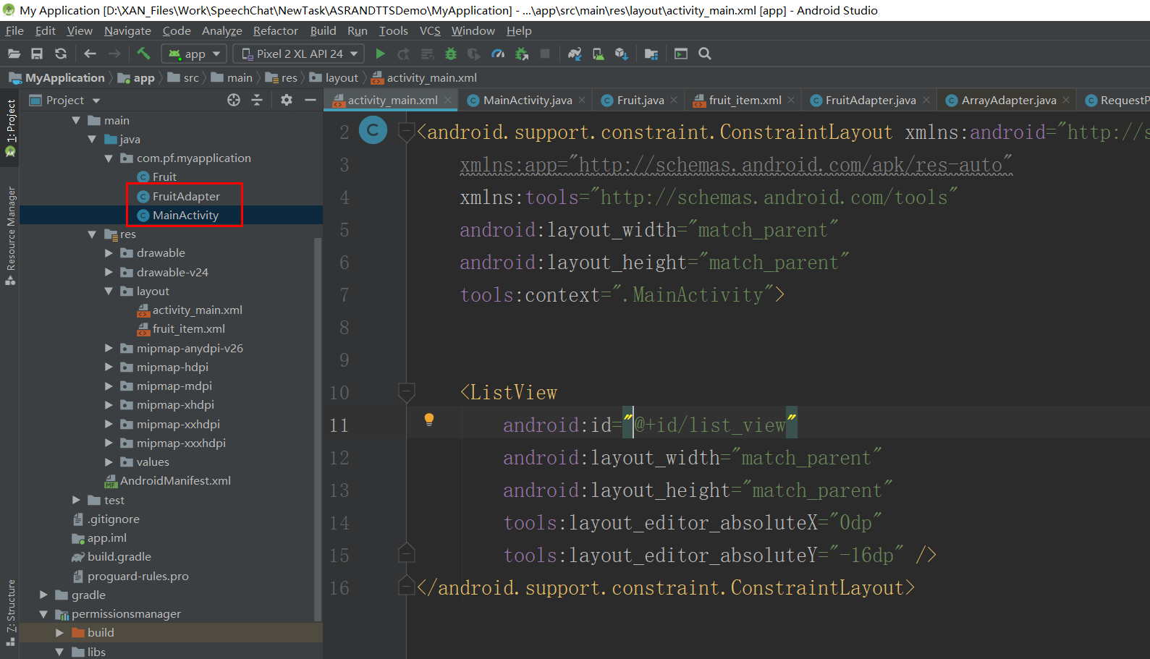Click Apply Changes icon next to Run
This screenshot has width=1150, height=659.
pos(404,54)
